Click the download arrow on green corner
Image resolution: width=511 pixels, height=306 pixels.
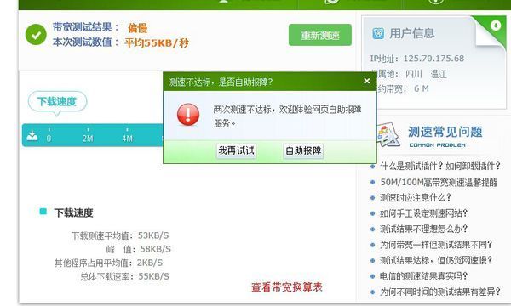point(496,25)
